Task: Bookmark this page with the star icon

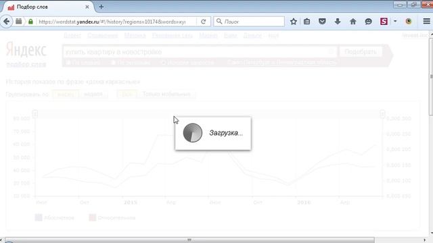Action: coord(294,22)
